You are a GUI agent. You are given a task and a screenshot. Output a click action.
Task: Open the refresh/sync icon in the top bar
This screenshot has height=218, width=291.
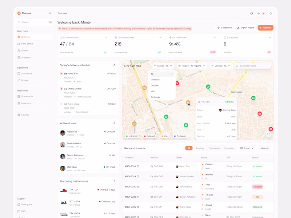251,13
